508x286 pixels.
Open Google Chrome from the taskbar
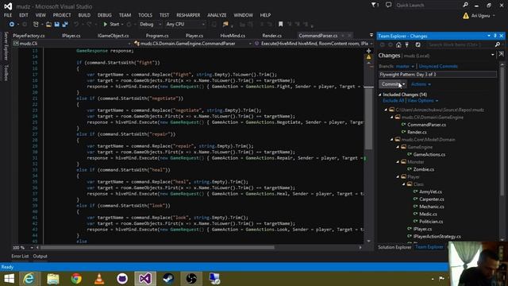(76, 279)
